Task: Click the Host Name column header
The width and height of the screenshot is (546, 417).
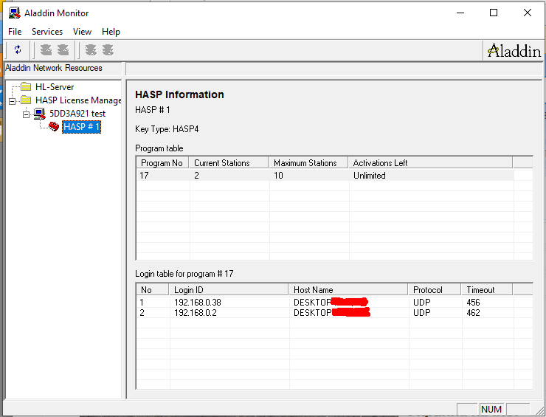Action: (x=348, y=290)
